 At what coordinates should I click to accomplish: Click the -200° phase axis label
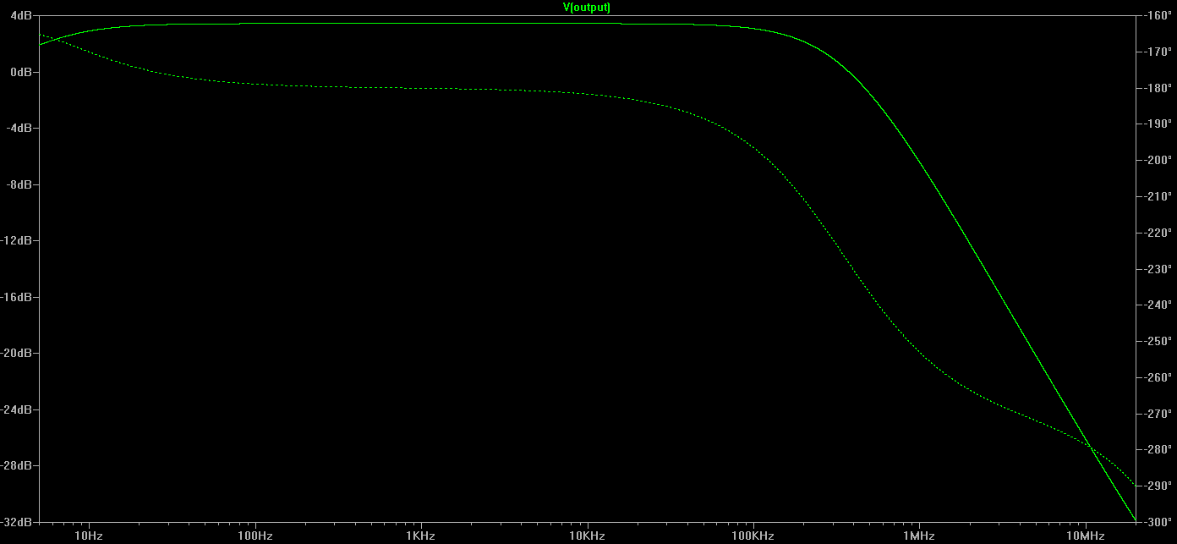pyautogui.click(x=1156, y=160)
